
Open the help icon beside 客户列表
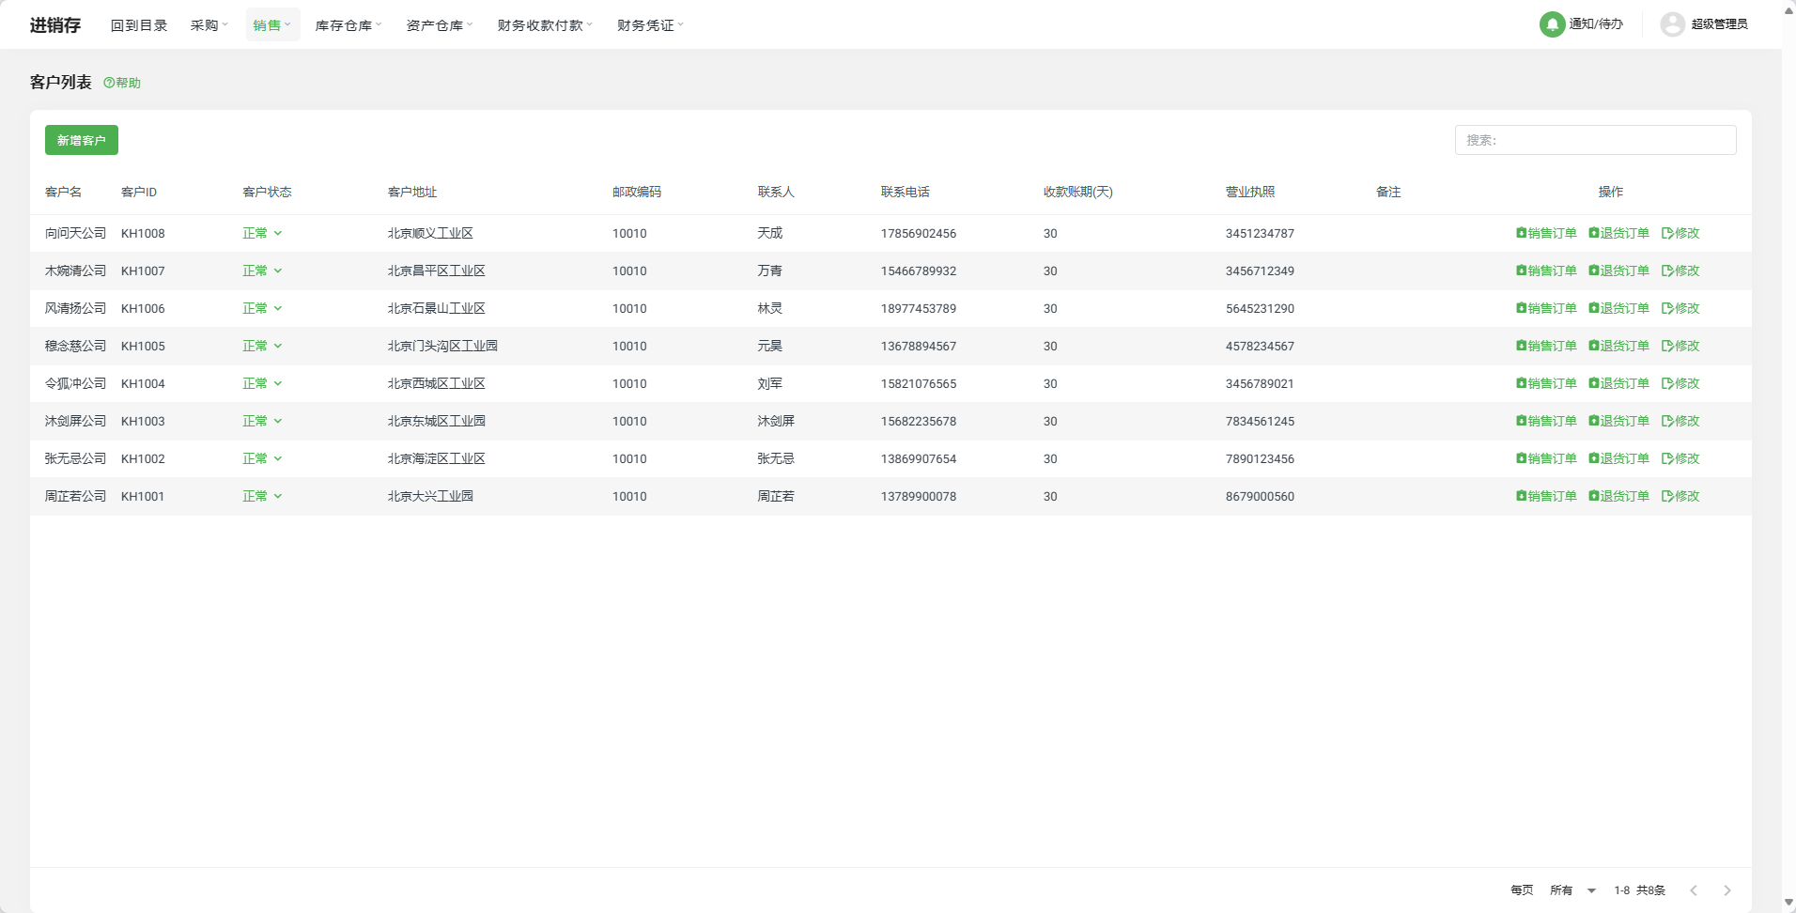tap(109, 83)
